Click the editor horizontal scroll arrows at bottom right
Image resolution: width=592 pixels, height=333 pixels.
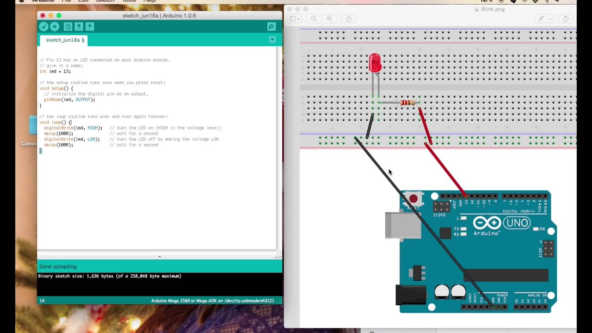pyautogui.click(x=278, y=257)
